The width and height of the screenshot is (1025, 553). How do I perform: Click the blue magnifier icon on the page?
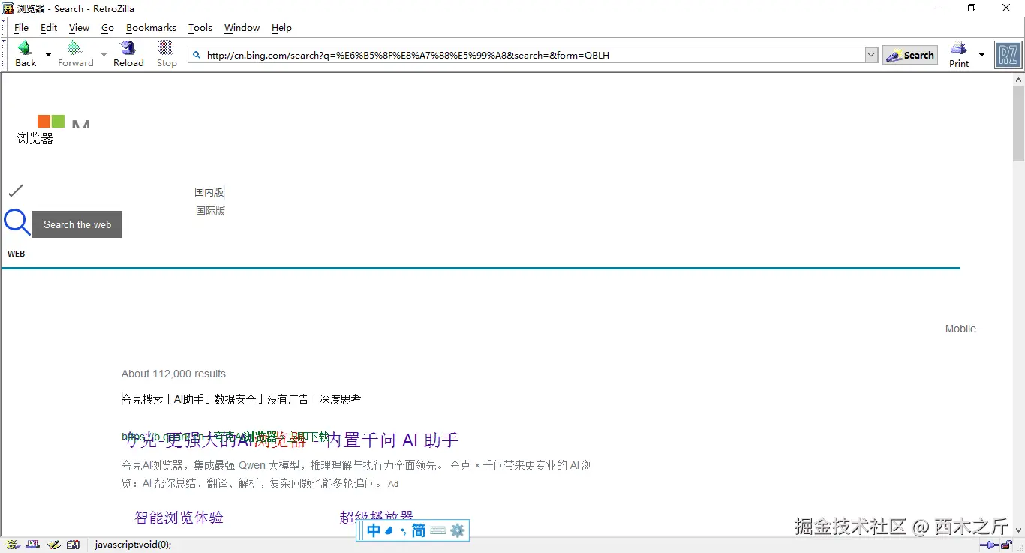pyautogui.click(x=17, y=223)
